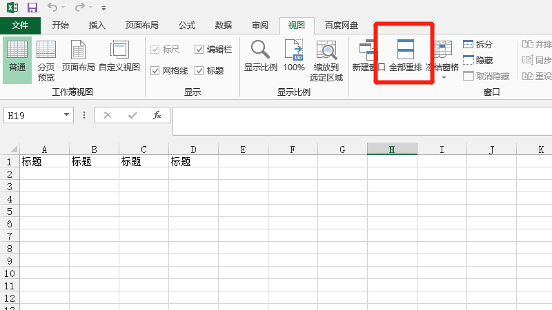Viewport: 552px width, 310px height.
Task: Open 自定义视图 custom views
Action: pos(119,59)
